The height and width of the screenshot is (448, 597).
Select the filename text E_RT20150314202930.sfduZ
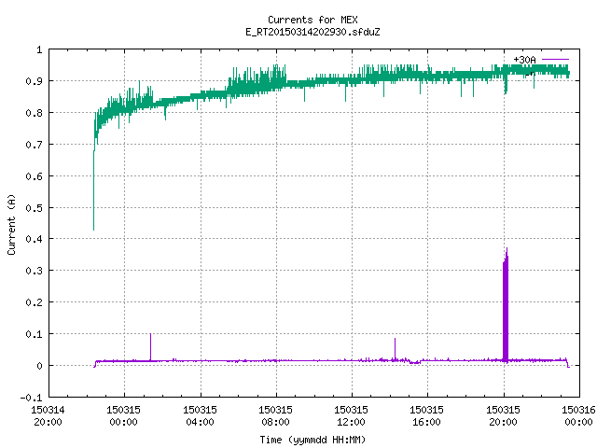312,32
